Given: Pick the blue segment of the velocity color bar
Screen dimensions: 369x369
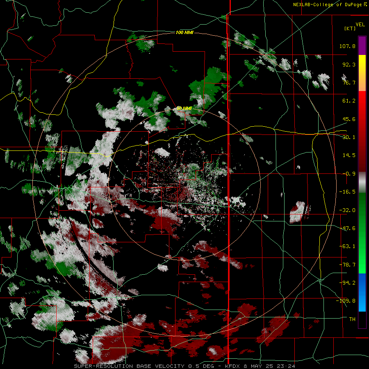Looking at the screenshot, I should [x=362, y=292].
